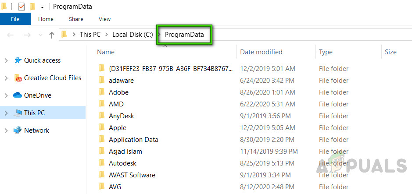Select Creative Cloud Files in navigation pane
The height and width of the screenshot is (194, 412).
[x=53, y=78]
